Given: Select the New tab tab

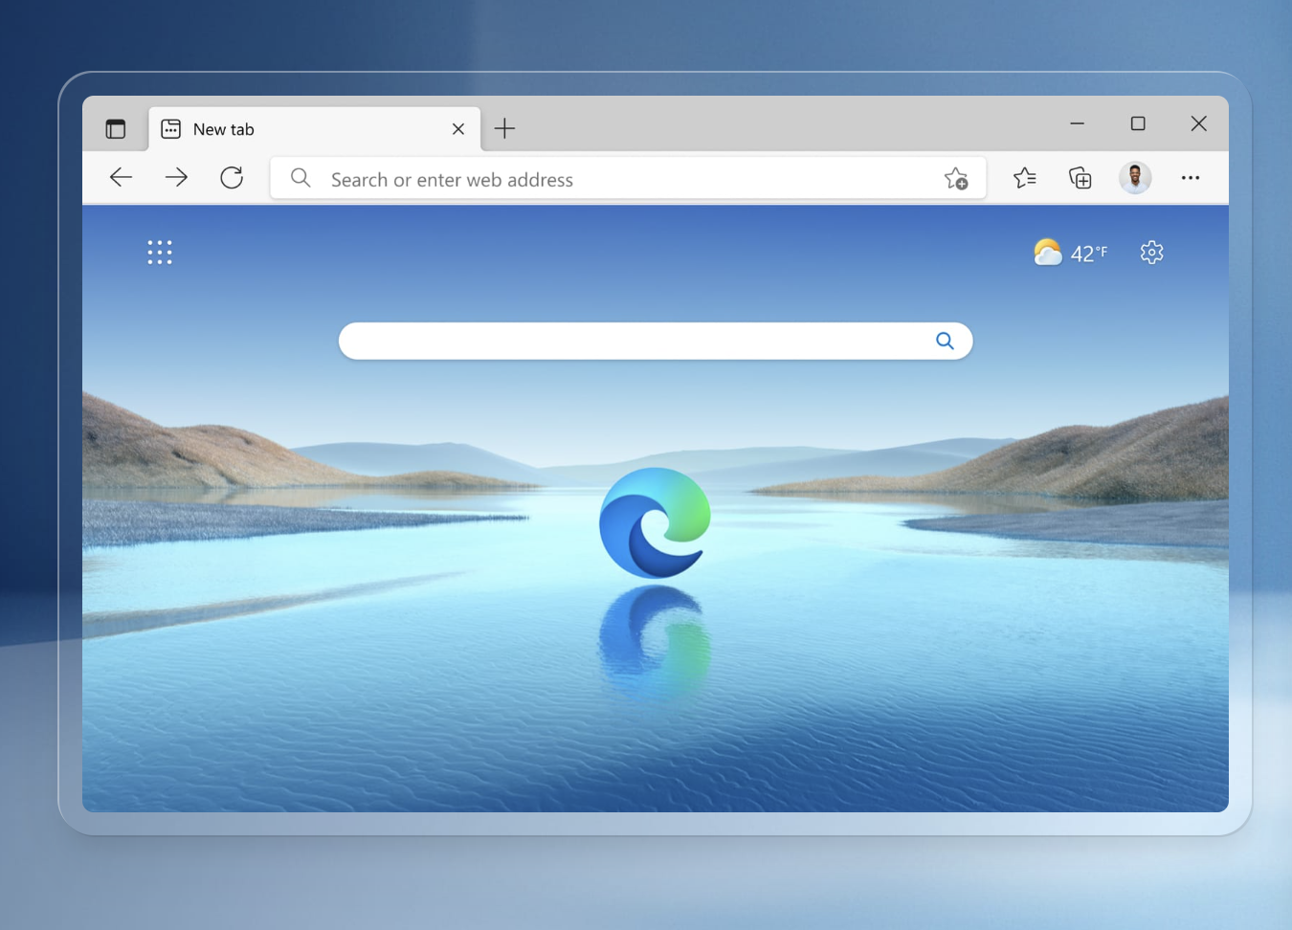Looking at the screenshot, I should coord(315,129).
